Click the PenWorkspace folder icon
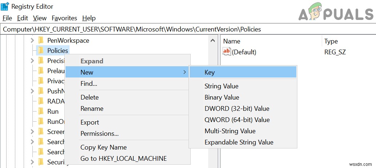The image size is (376, 168). [41, 40]
